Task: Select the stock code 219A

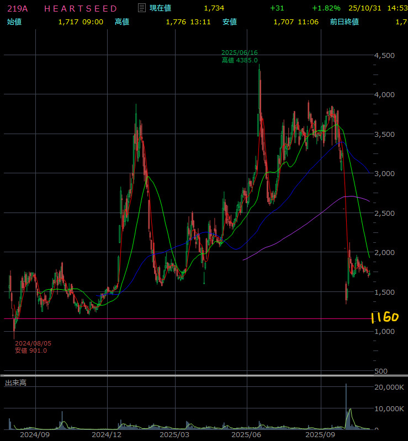Action: click(x=18, y=8)
